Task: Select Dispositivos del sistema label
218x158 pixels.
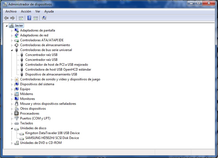Action: (37, 84)
